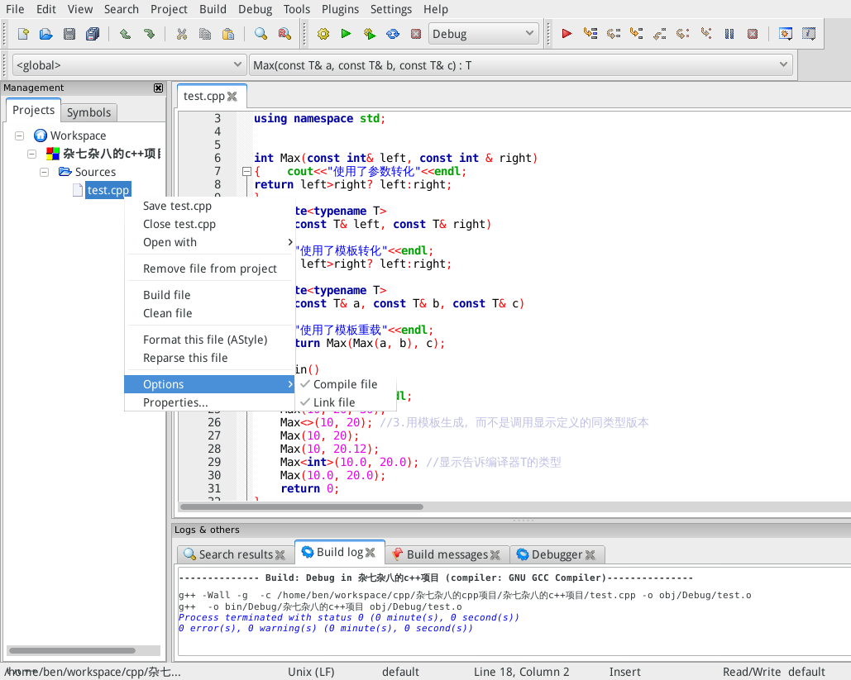Choose Clean file in context menu
This screenshot has width=851, height=680.
210,313
